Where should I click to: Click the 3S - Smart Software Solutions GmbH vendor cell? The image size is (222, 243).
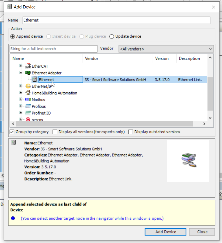point(115,80)
